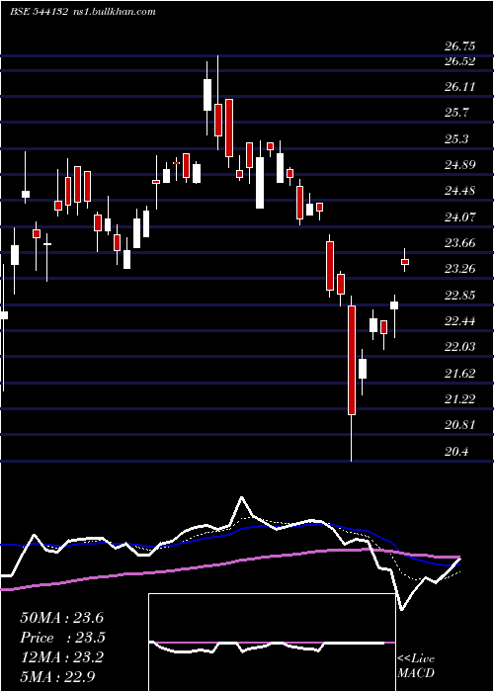This screenshot has width=494, height=692.
Task: Click the 21.22 price axis label
Action: coord(459,399)
